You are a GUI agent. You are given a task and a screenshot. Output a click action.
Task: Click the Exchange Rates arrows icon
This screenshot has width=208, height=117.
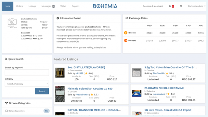coord(127,18)
